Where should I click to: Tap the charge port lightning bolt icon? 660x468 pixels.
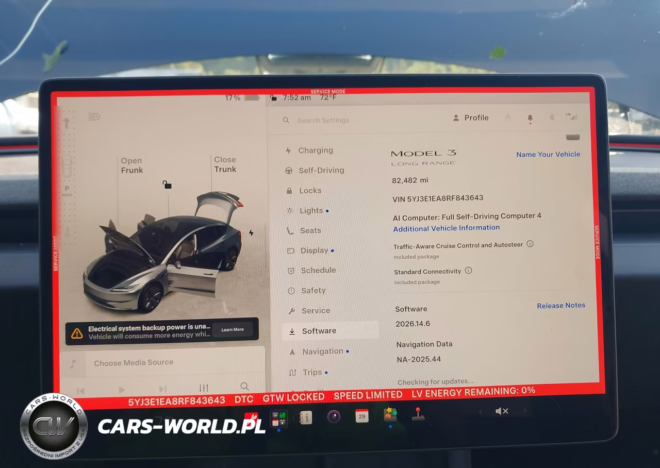pos(251,233)
